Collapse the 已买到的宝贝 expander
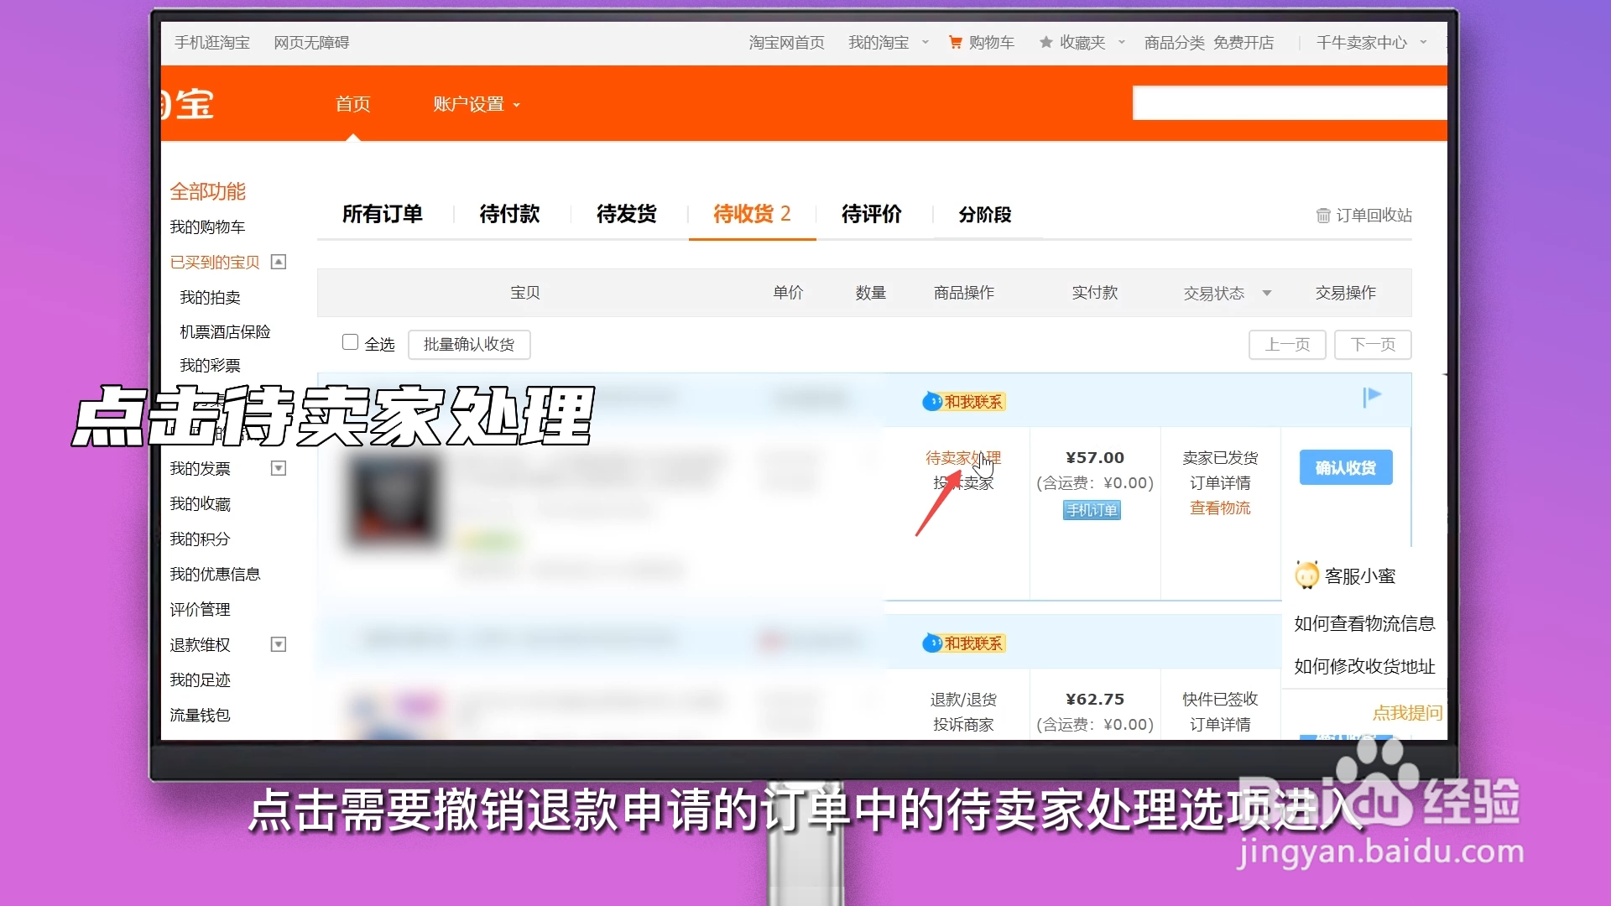 coord(279,262)
